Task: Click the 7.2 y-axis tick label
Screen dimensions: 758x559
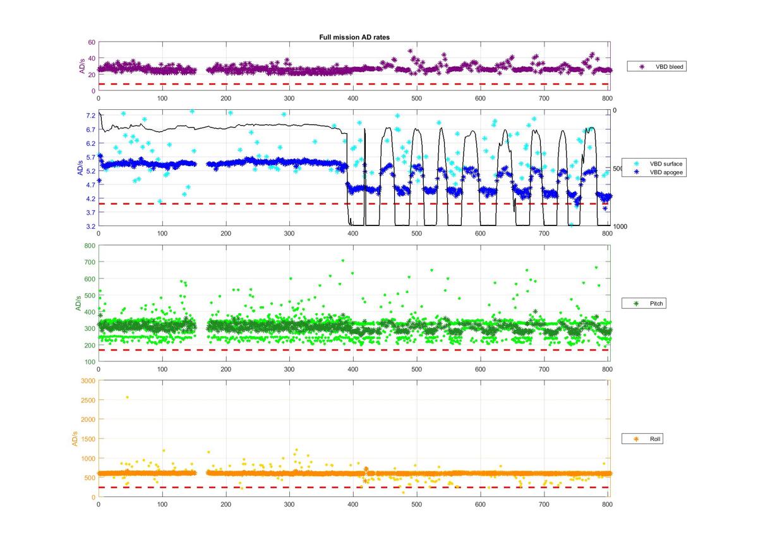Action: [90, 116]
